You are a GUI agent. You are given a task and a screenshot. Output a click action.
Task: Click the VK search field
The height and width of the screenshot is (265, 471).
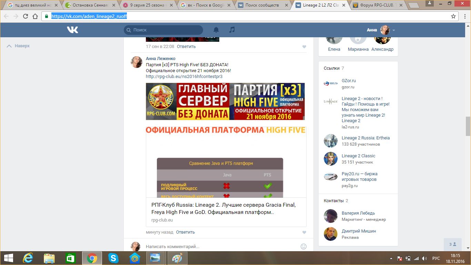pyautogui.click(x=163, y=30)
